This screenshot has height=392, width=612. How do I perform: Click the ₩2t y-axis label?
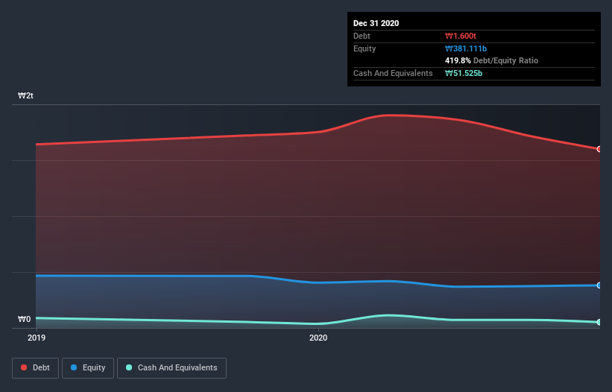click(x=26, y=95)
